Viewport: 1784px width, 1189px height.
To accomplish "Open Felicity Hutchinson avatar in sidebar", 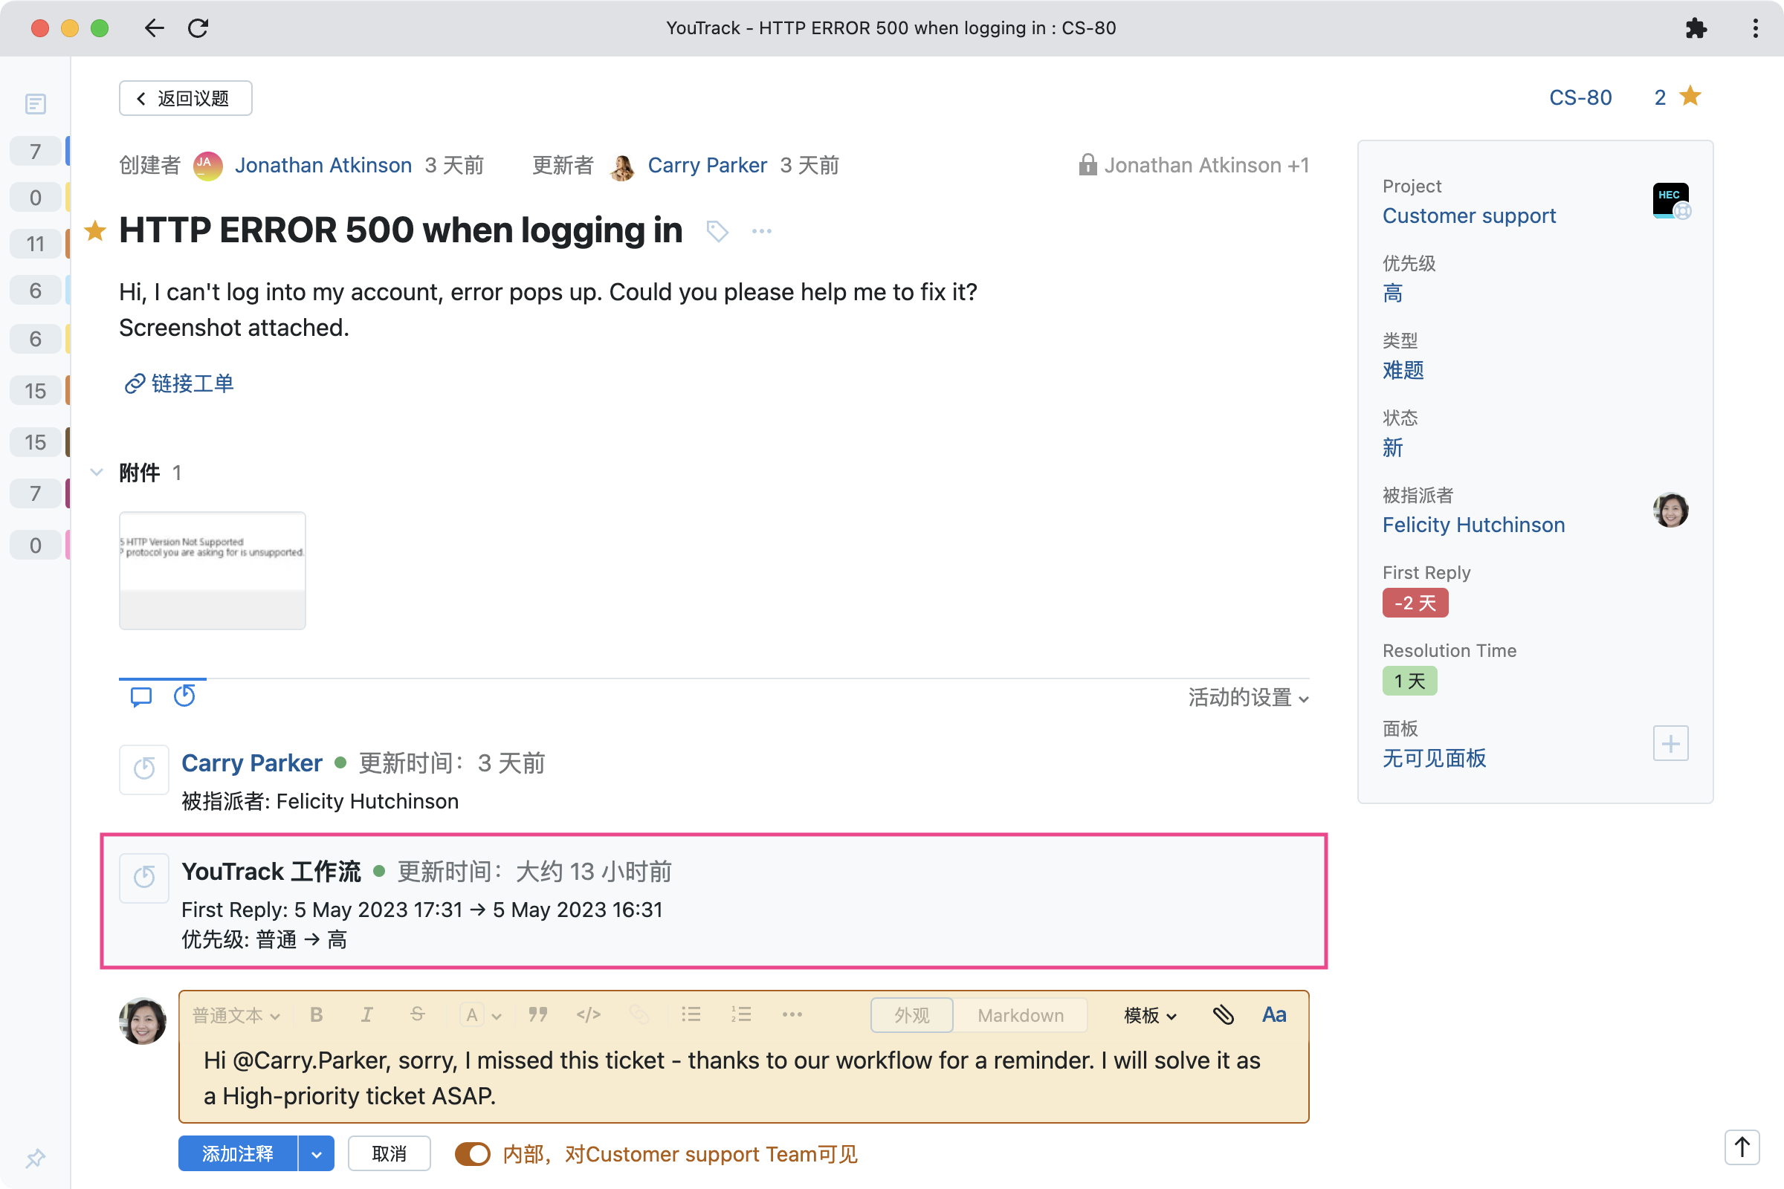I will coord(1671,510).
